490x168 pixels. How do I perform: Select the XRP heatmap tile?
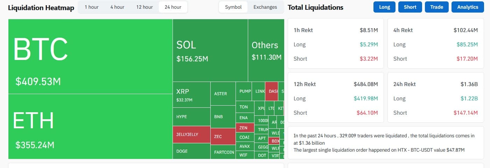191,94
